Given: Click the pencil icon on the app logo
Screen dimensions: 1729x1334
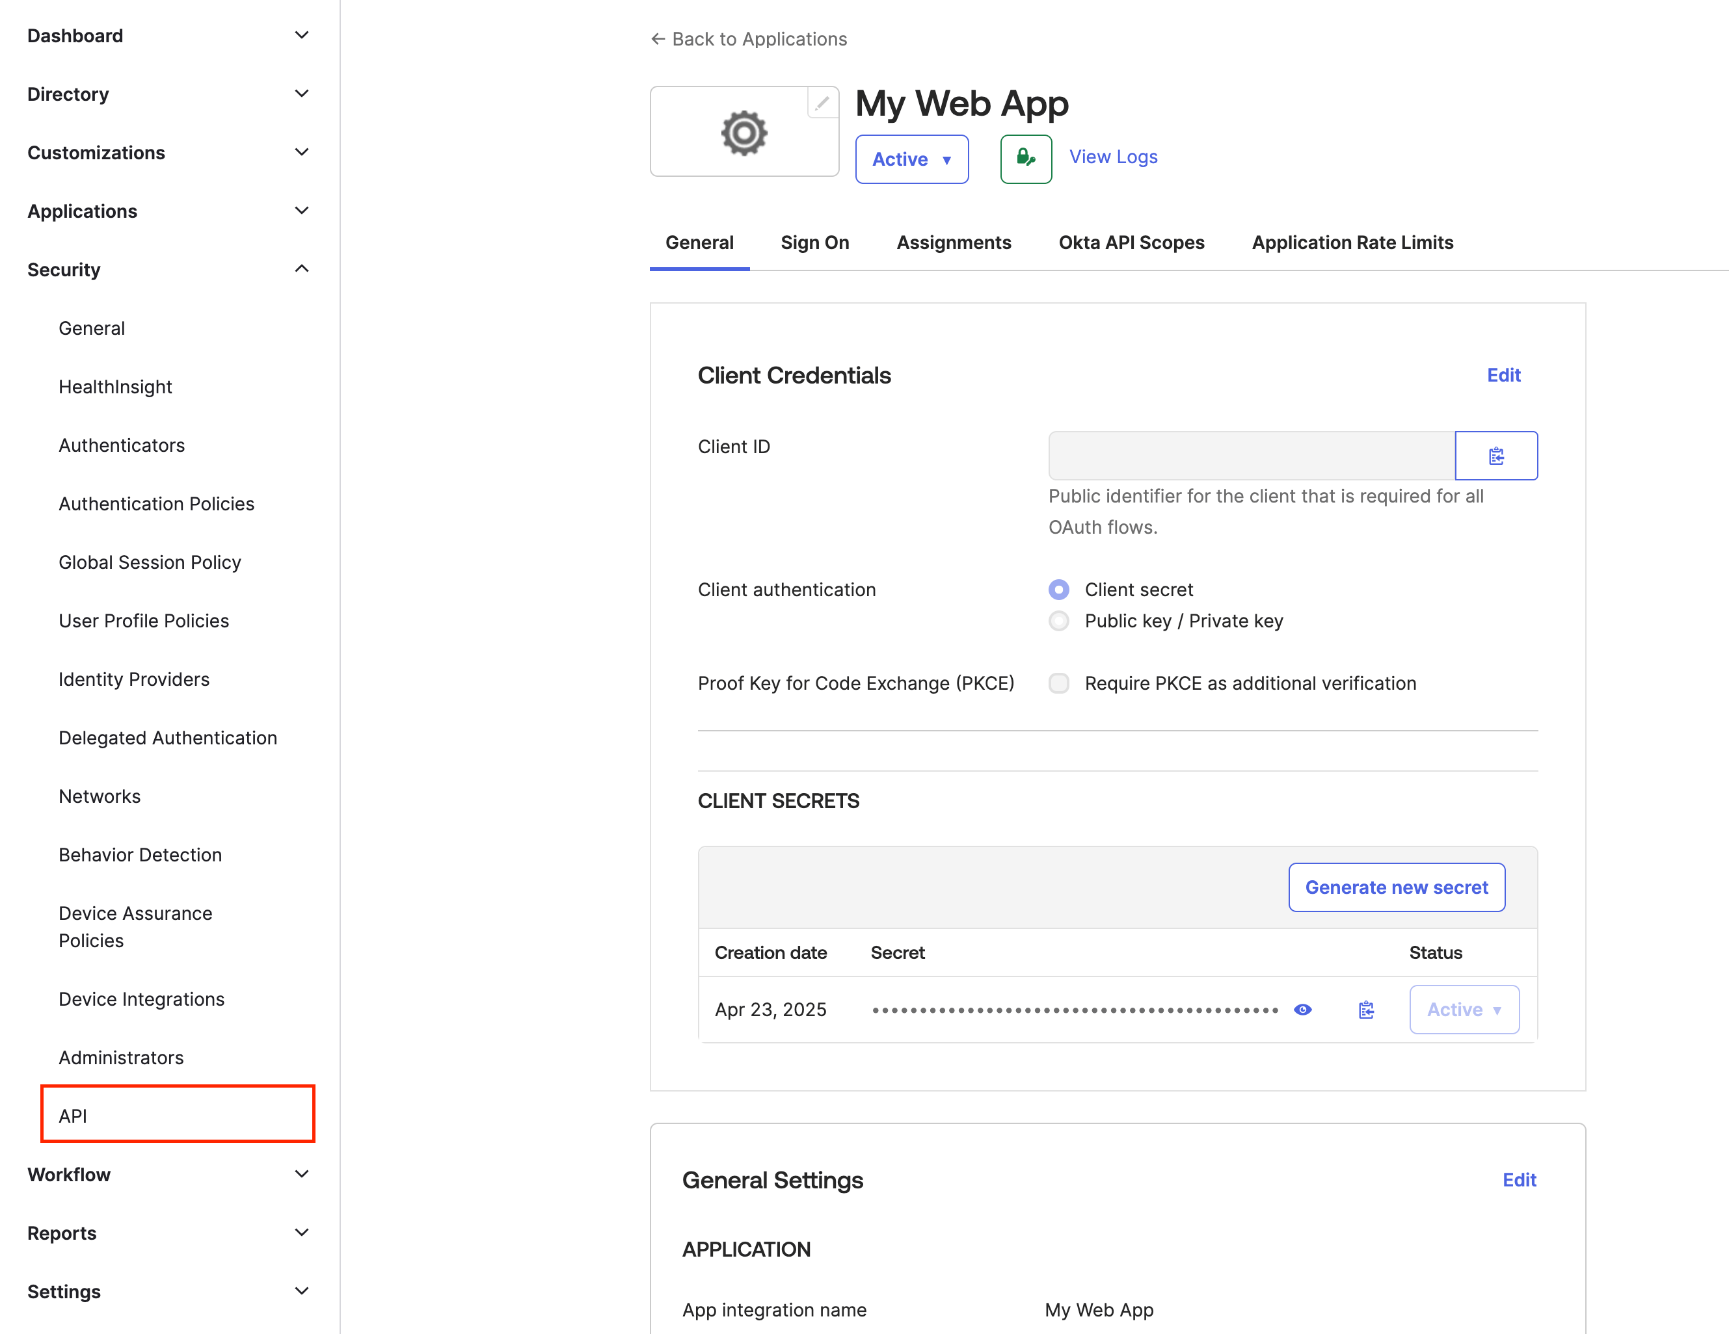Looking at the screenshot, I should (x=822, y=103).
